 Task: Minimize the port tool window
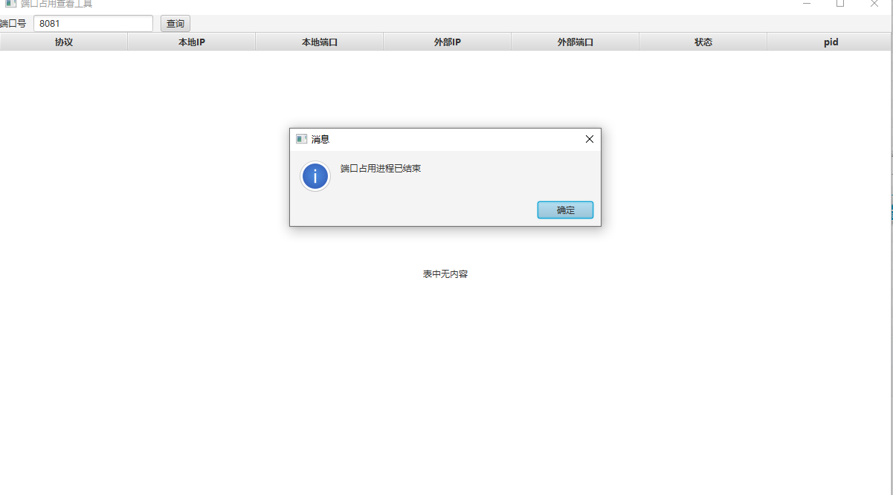[x=807, y=4]
